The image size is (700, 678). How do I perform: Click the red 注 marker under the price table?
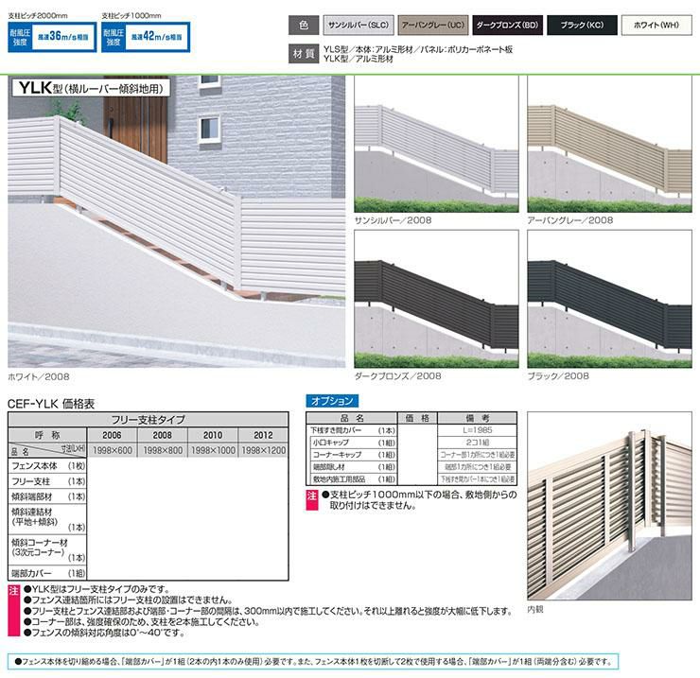pyautogui.click(x=13, y=588)
